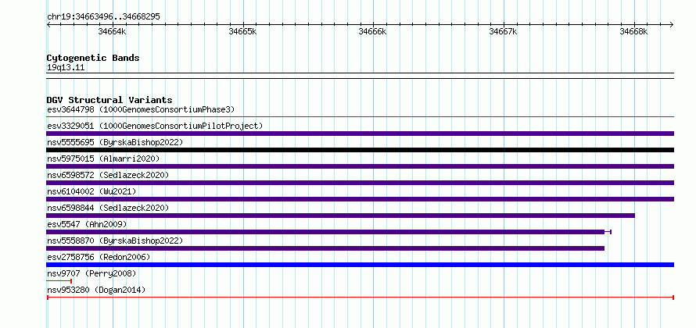Click the nsv9707 Perry2008 label

coord(91,273)
